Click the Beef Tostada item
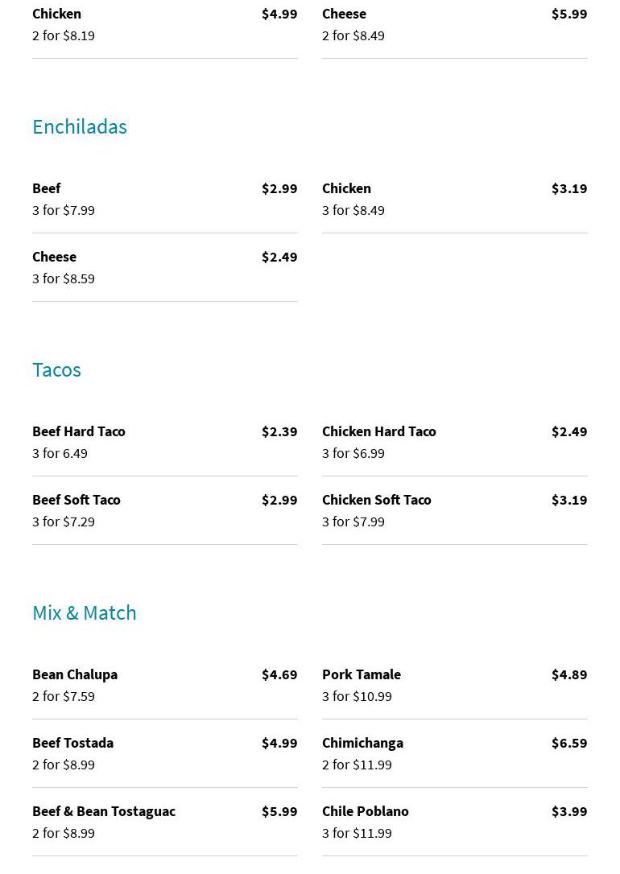 click(73, 743)
